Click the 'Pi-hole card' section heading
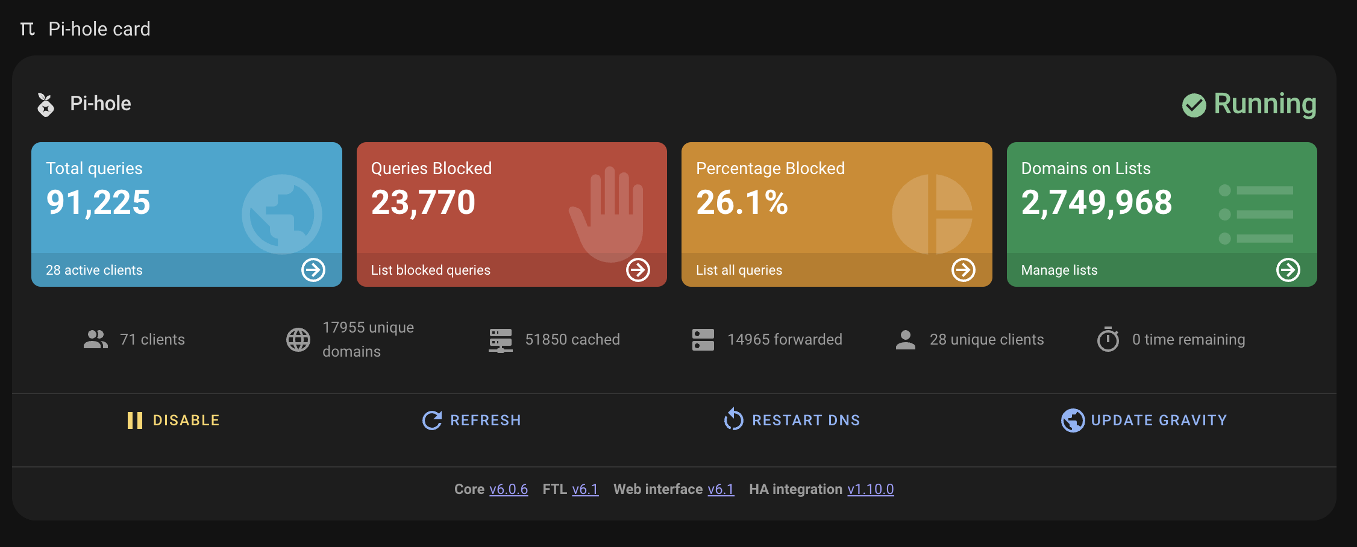The image size is (1357, 547). coord(99,29)
